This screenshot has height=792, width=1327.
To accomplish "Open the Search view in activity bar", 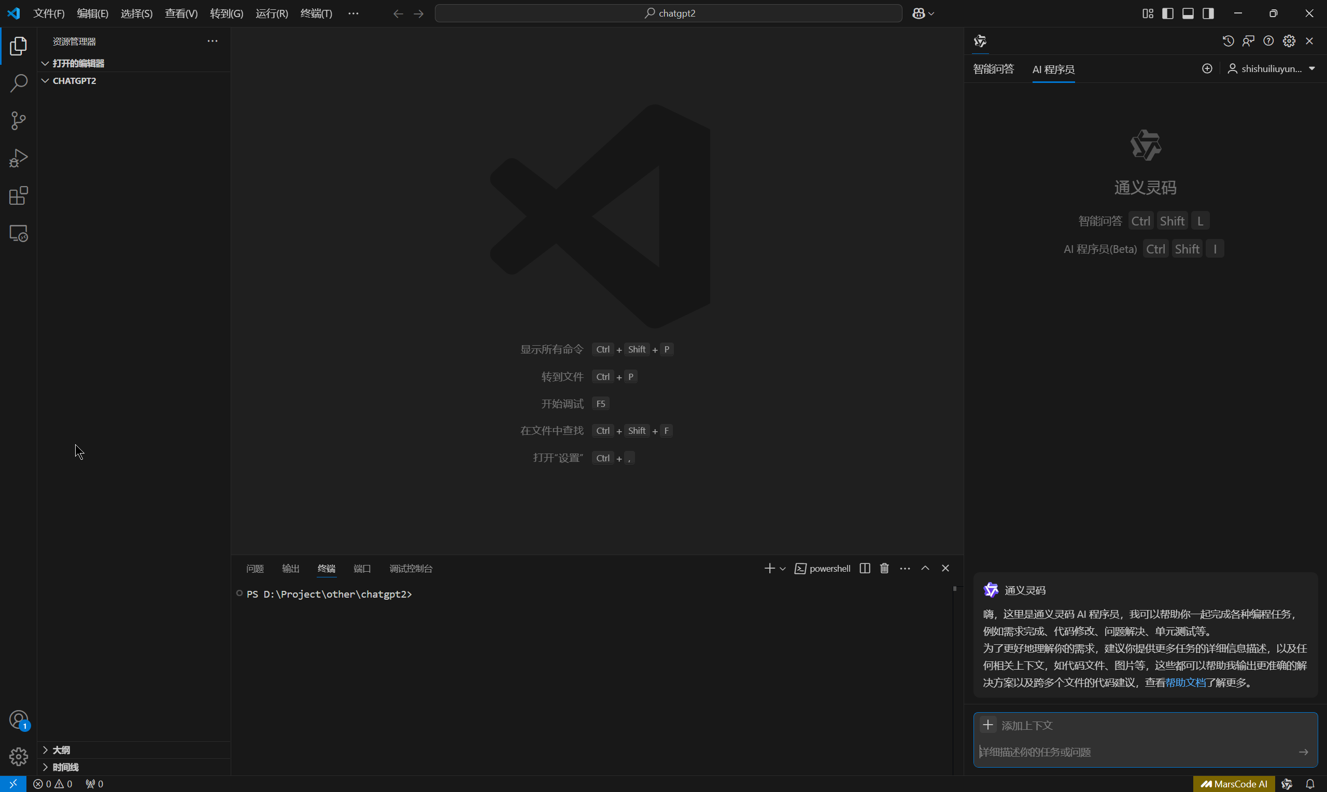I will coord(19,83).
